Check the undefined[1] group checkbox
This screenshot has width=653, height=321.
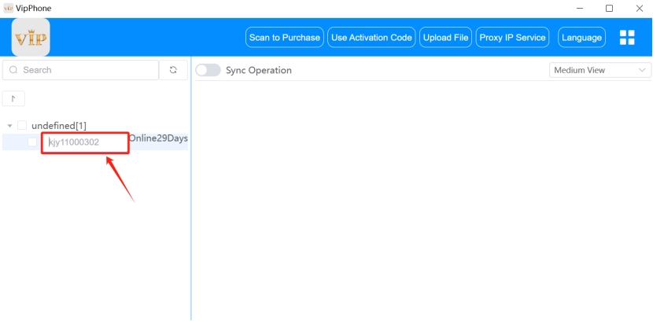[22, 125]
